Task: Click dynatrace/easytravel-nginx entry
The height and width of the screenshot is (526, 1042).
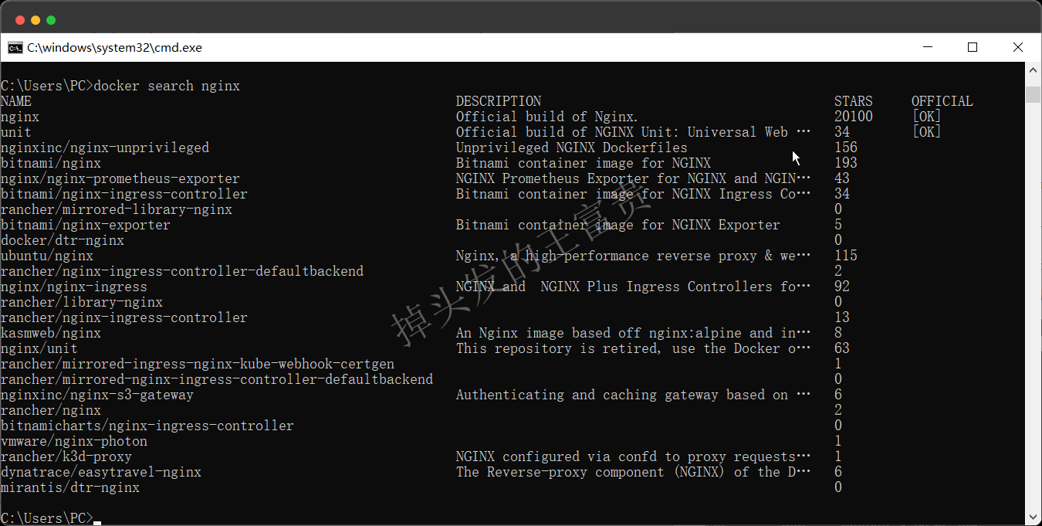Action: click(x=101, y=472)
